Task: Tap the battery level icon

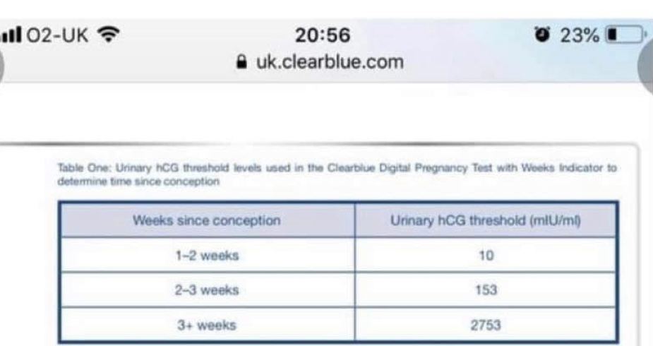Action: tap(626, 34)
